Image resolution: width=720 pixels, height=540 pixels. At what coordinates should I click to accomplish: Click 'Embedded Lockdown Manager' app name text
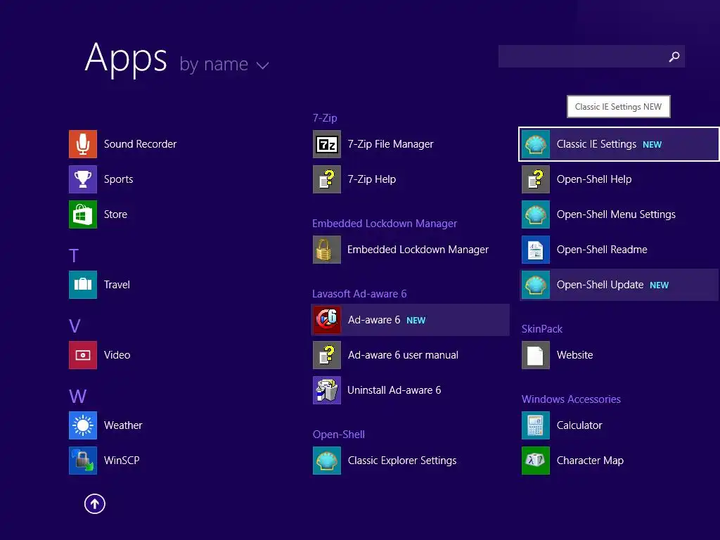418,250
